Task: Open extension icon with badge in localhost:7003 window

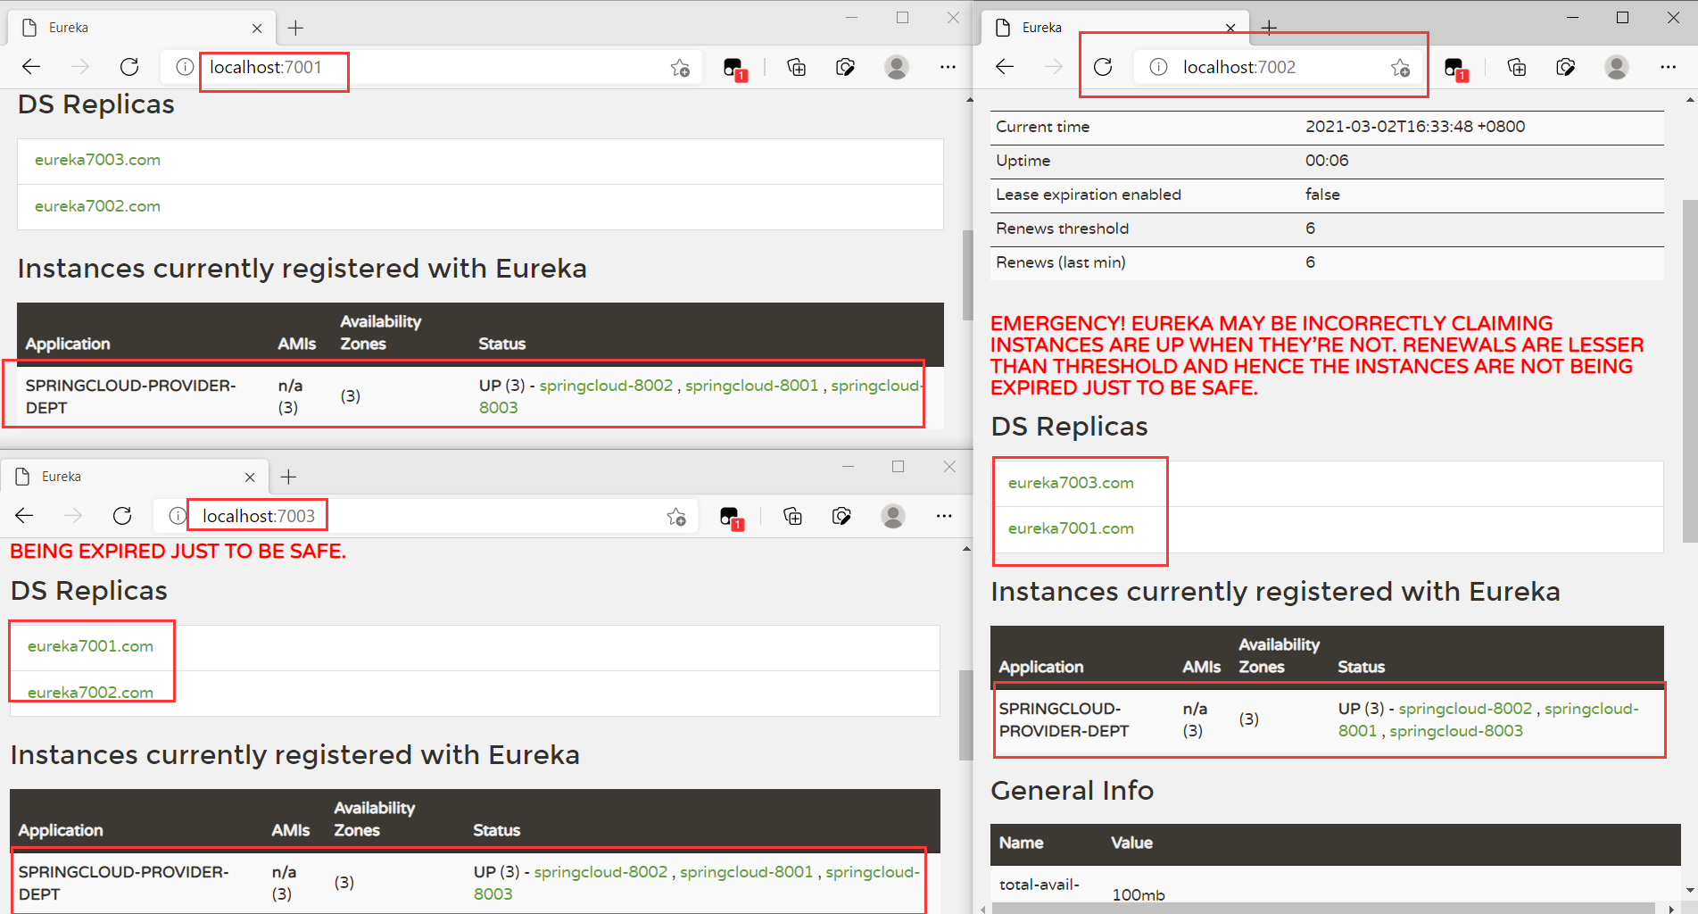Action: pyautogui.click(x=731, y=517)
